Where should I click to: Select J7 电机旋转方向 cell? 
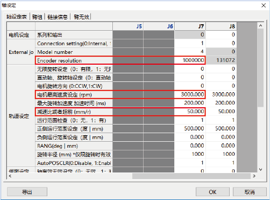click(x=190, y=86)
